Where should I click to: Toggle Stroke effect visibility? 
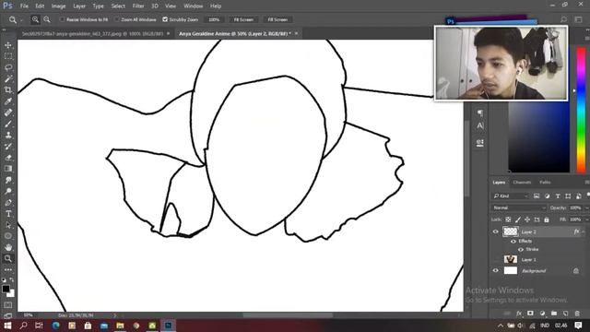point(521,250)
